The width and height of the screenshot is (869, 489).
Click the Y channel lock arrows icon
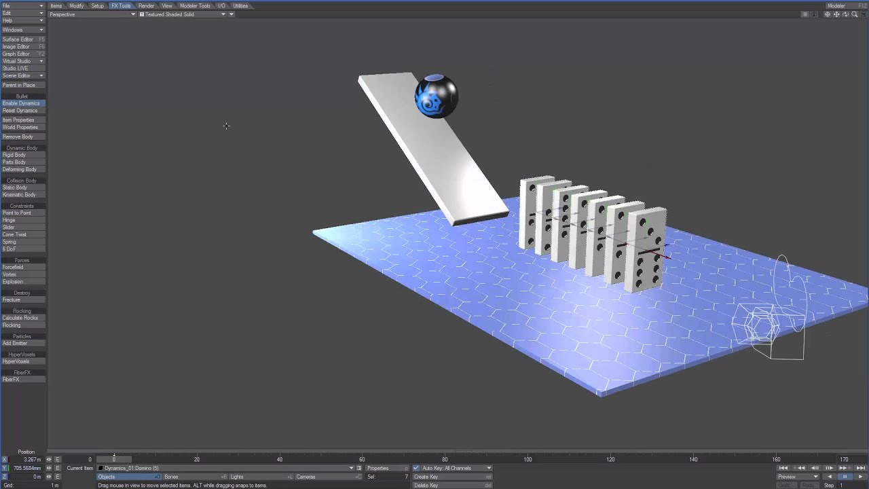coord(49,468)
